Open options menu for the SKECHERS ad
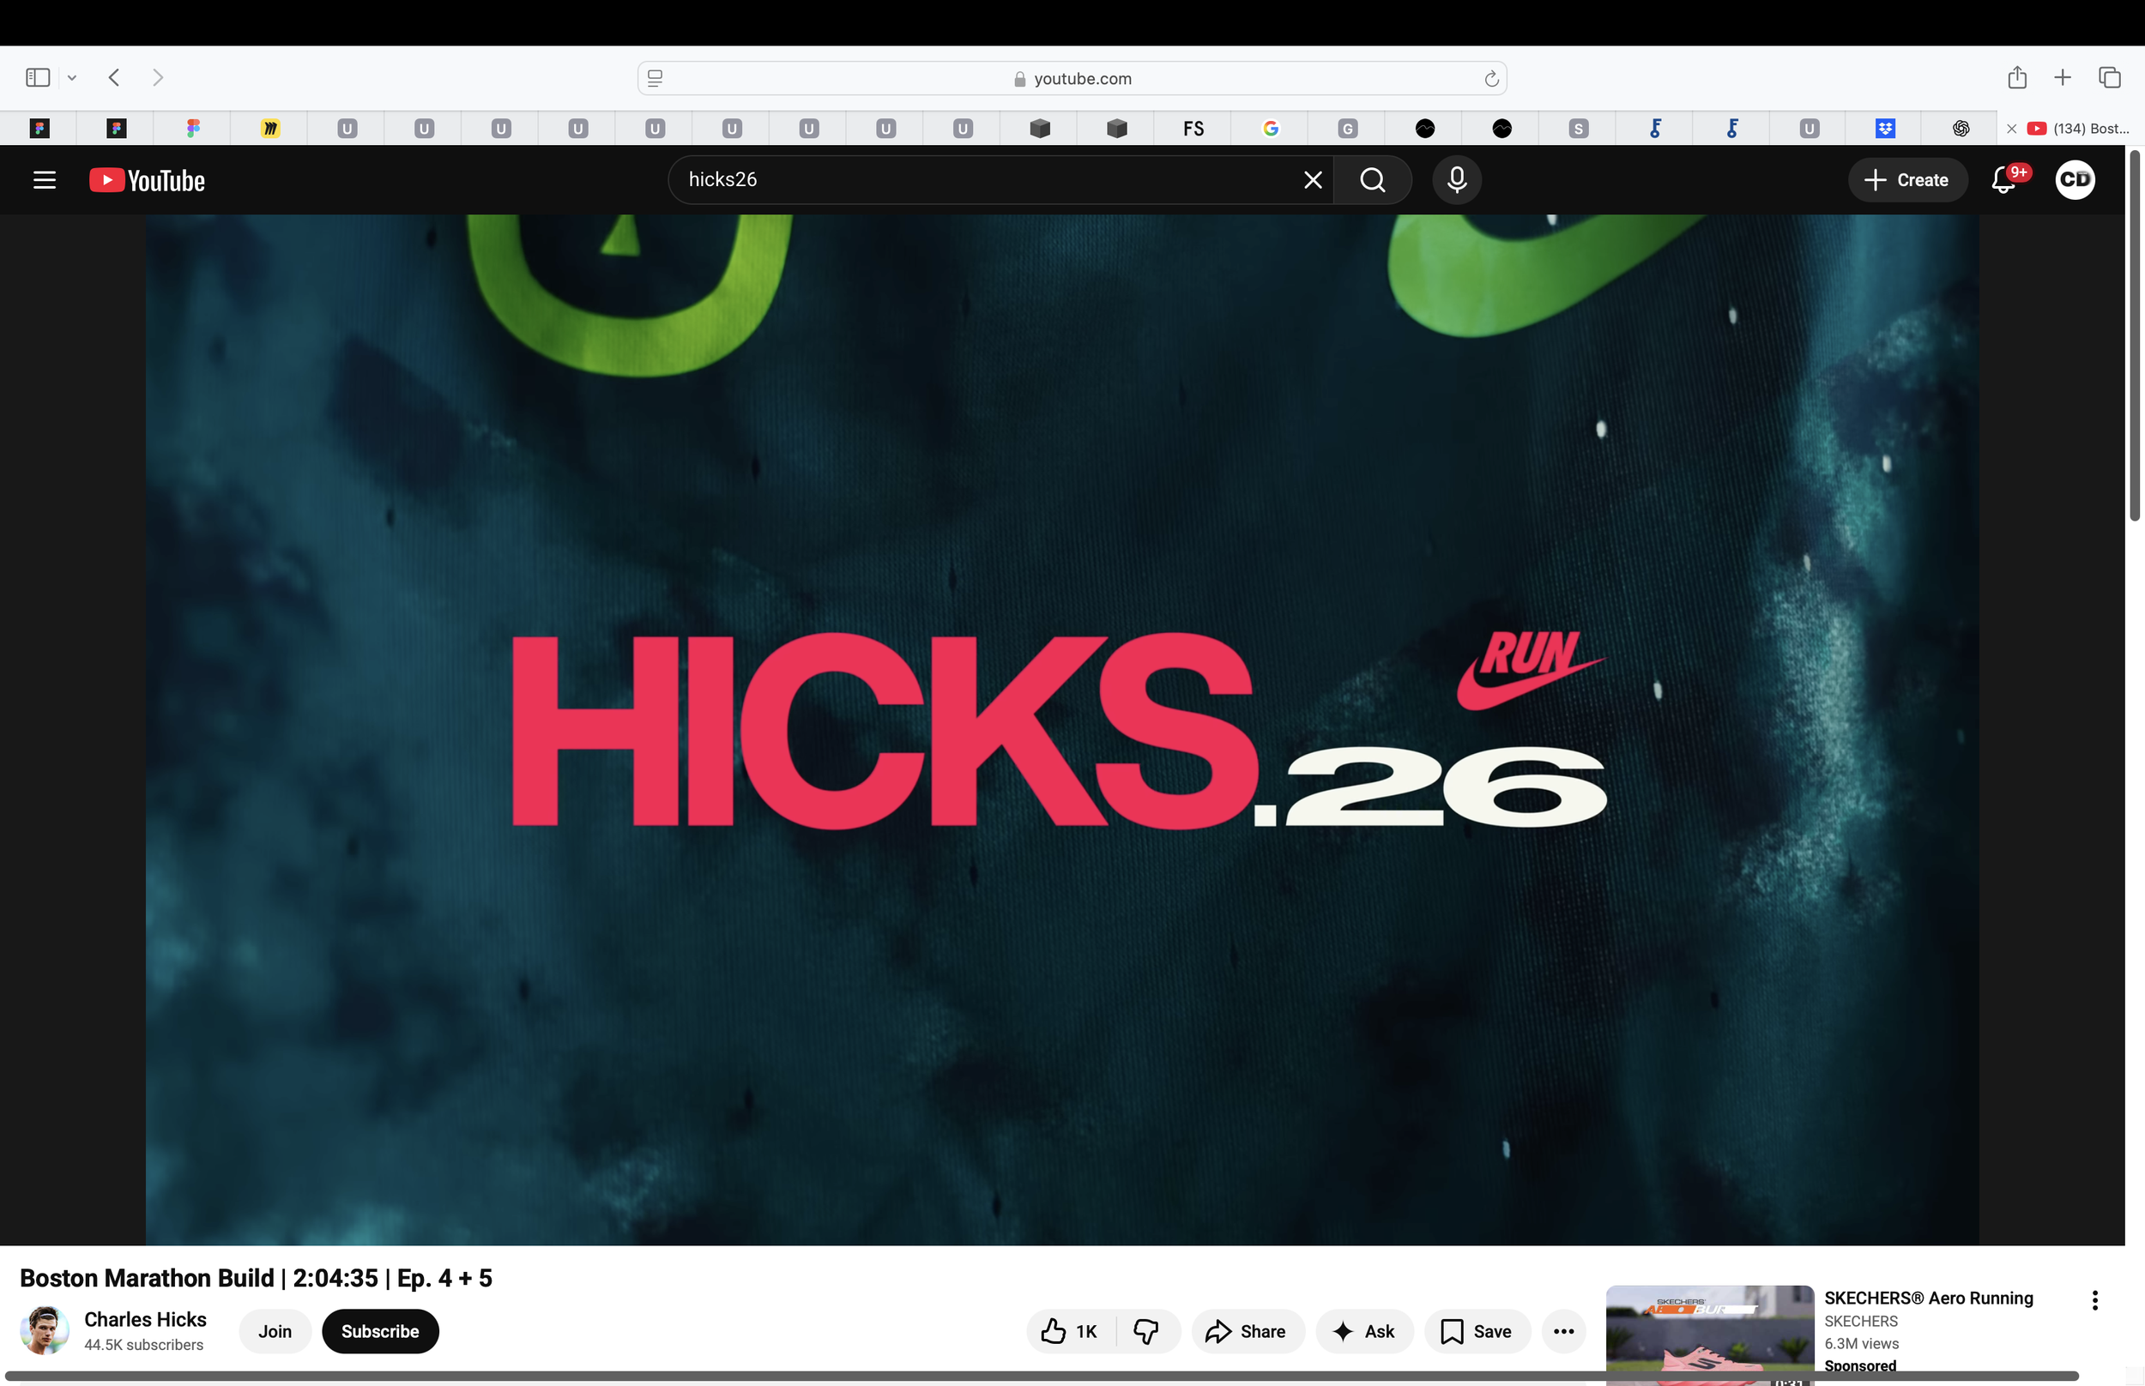This screenshot has width=2145, height=1386. [2095, 1300]
